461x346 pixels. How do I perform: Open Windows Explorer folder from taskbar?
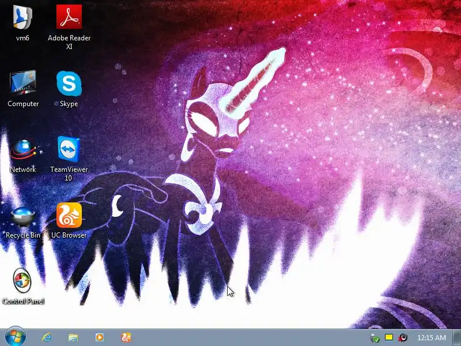coord(73,337)
